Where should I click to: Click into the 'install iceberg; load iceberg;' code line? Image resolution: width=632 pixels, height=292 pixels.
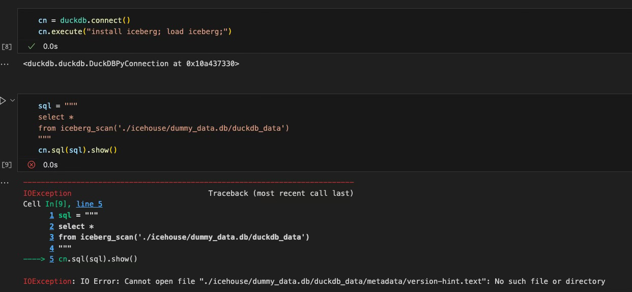[x=135, y=32]
